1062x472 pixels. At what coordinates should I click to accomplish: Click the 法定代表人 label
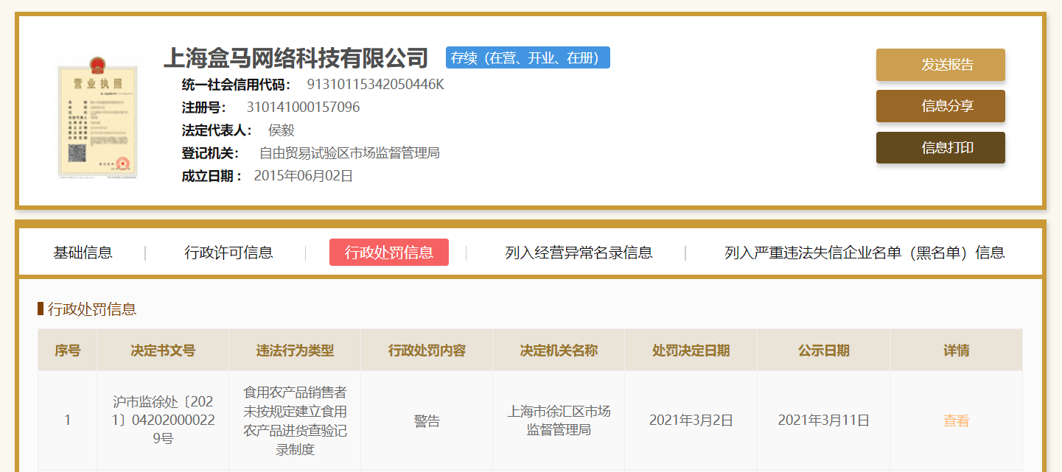(217, 130)
